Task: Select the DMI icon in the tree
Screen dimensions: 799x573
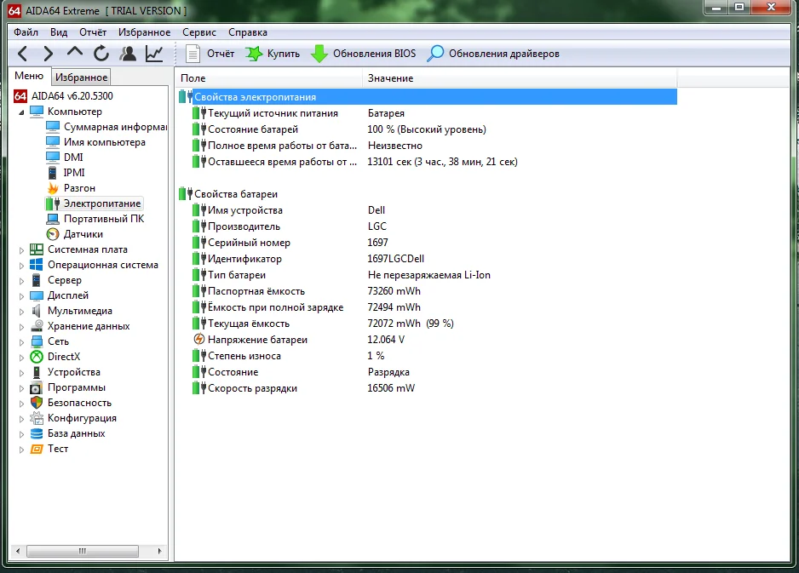Action: point(53,157)
